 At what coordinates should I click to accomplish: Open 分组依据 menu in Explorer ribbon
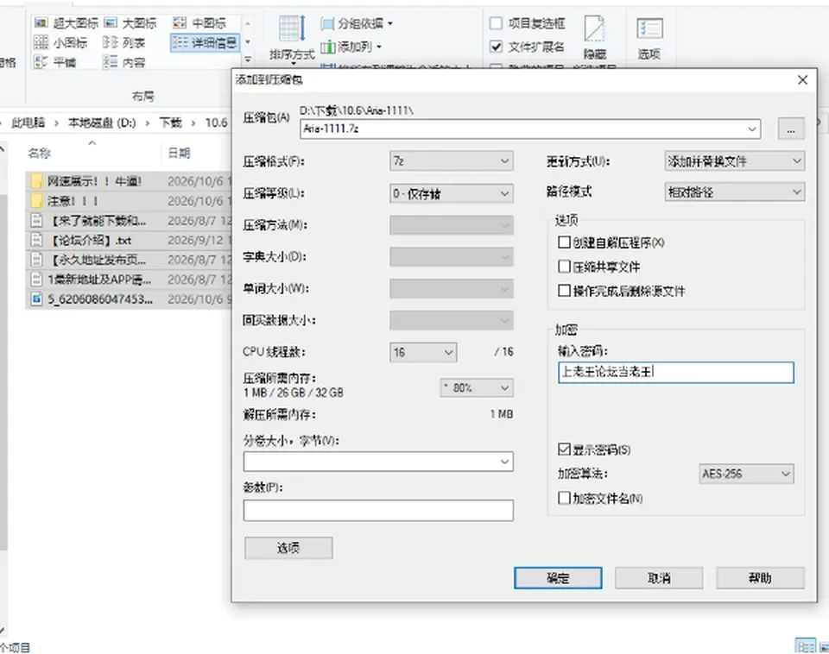click(x=357, y=23)
